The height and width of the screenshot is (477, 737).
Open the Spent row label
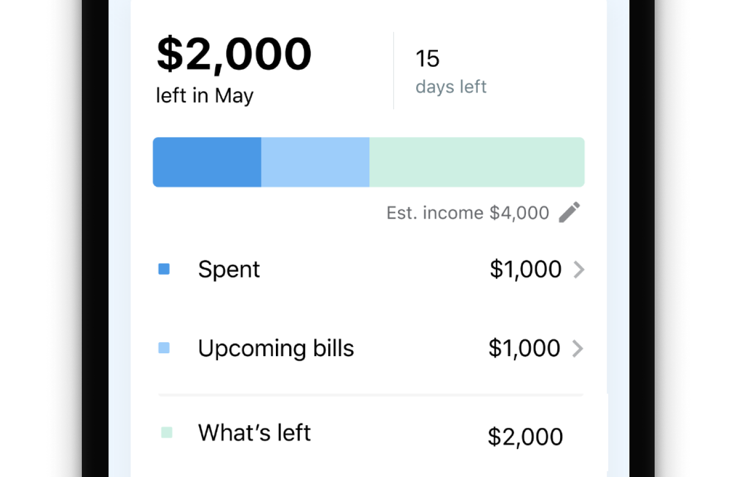[229, 269]
